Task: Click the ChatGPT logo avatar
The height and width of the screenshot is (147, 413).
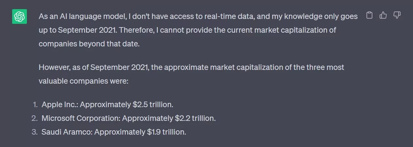Action: pyautogui.click(x=19, y=16)
